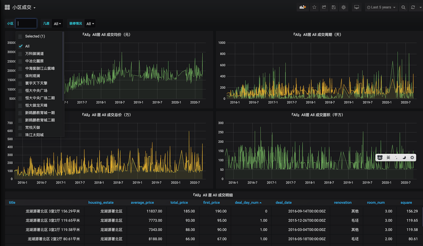Viewport: 423px width, 246px height.
Task: Sort table by average_price header
Action: click(142, 203)
